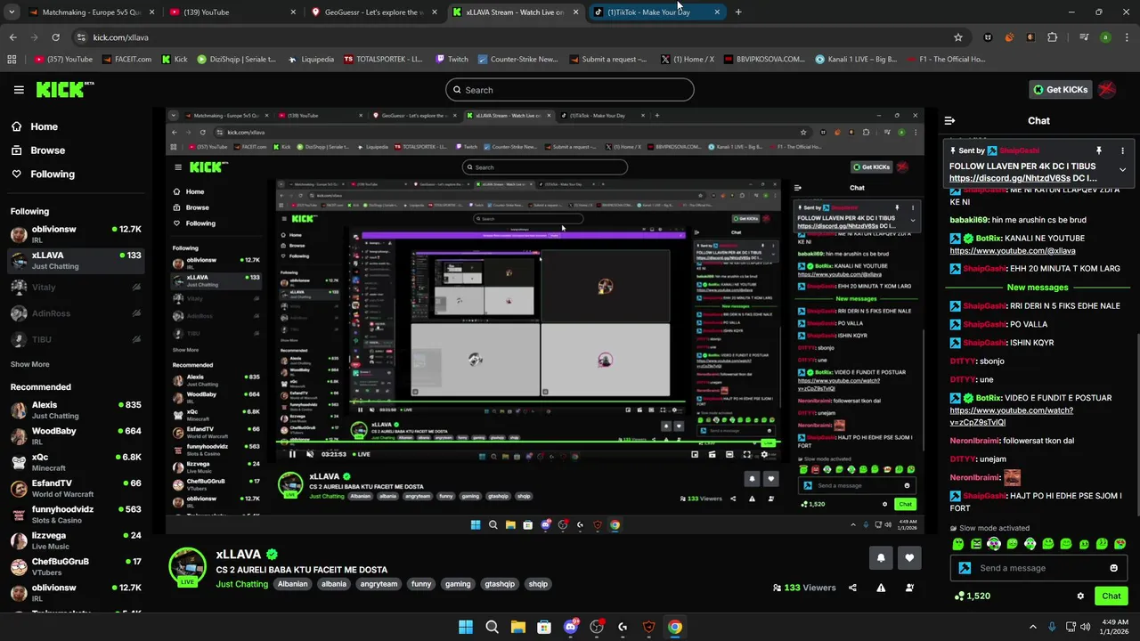Switch to TikTok browser tab

659,12
